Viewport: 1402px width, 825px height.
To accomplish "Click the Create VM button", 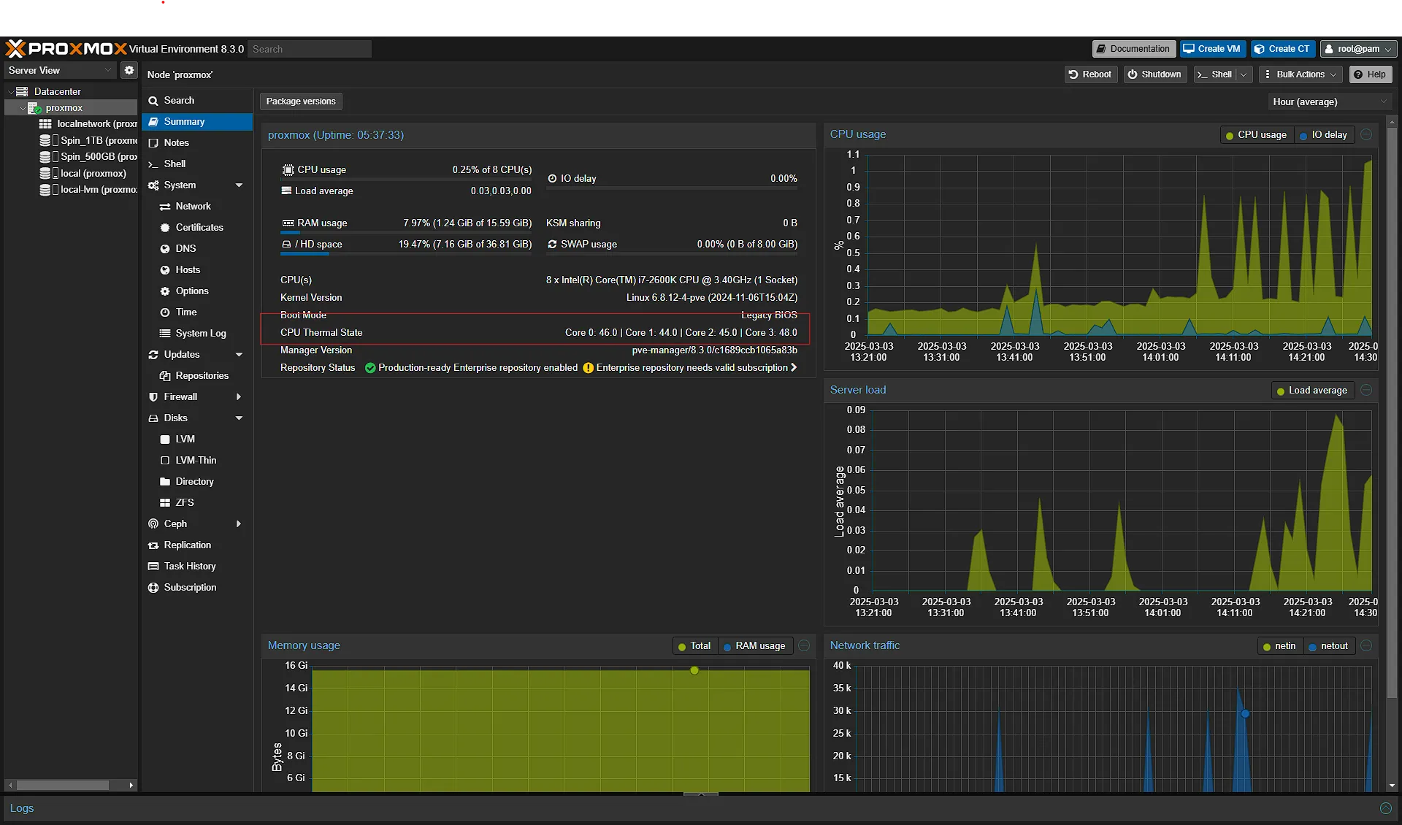I will coord(1211,49).
